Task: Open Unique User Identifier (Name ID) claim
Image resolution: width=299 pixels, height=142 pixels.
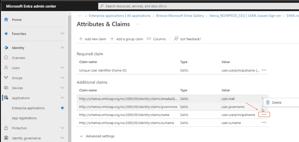Action: pyautogui.click(x=103, y=70)
